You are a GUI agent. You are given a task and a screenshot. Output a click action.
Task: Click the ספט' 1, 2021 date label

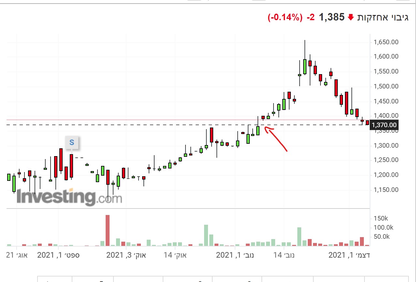(58, 255)
